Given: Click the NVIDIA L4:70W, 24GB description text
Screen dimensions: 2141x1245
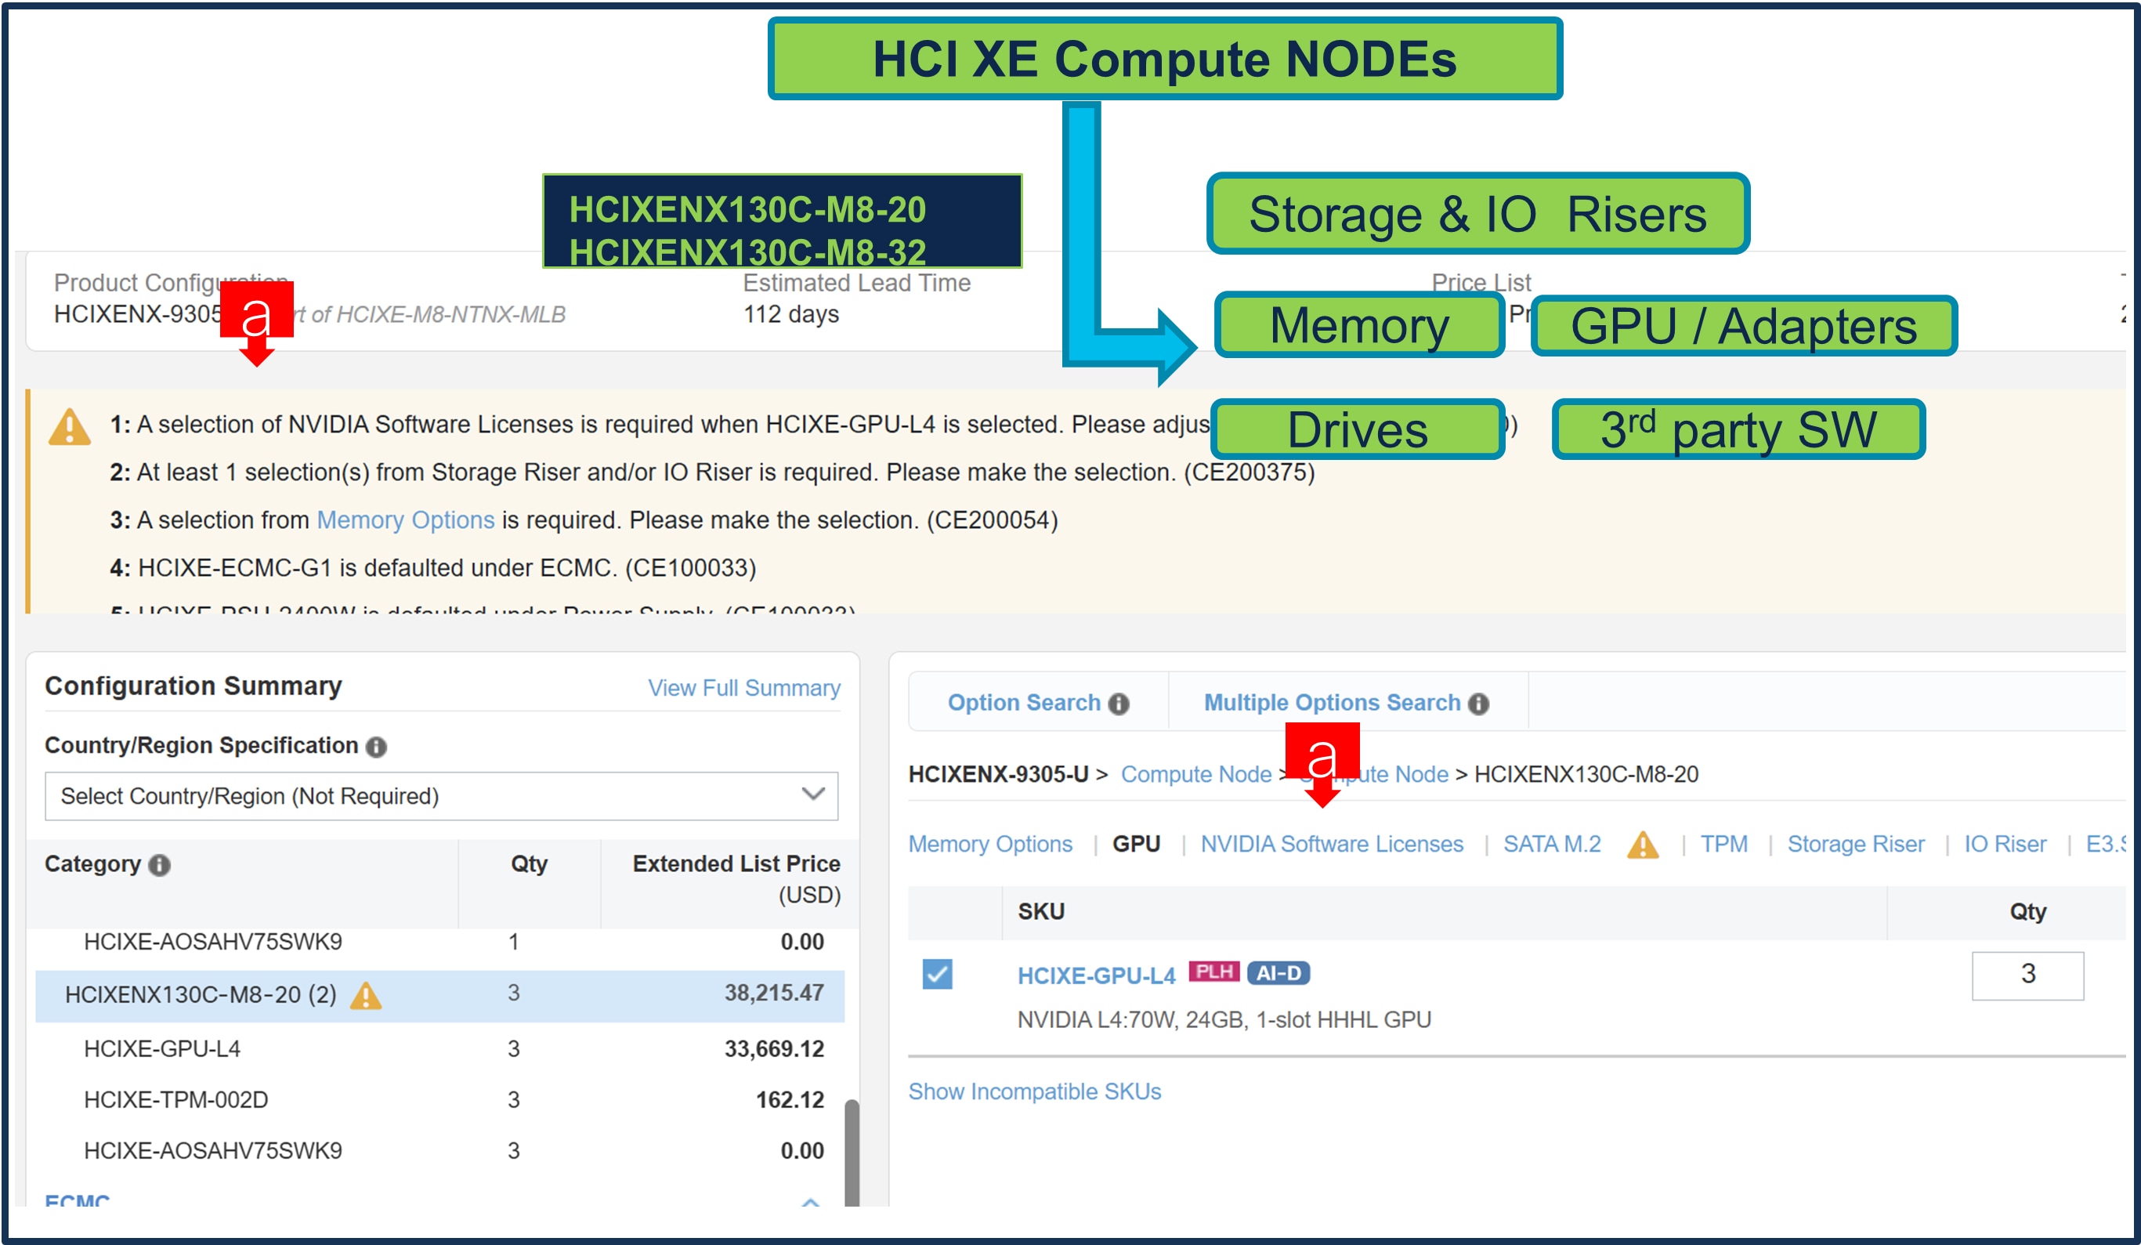Looking at the screenshot, I should 1224,1020.
